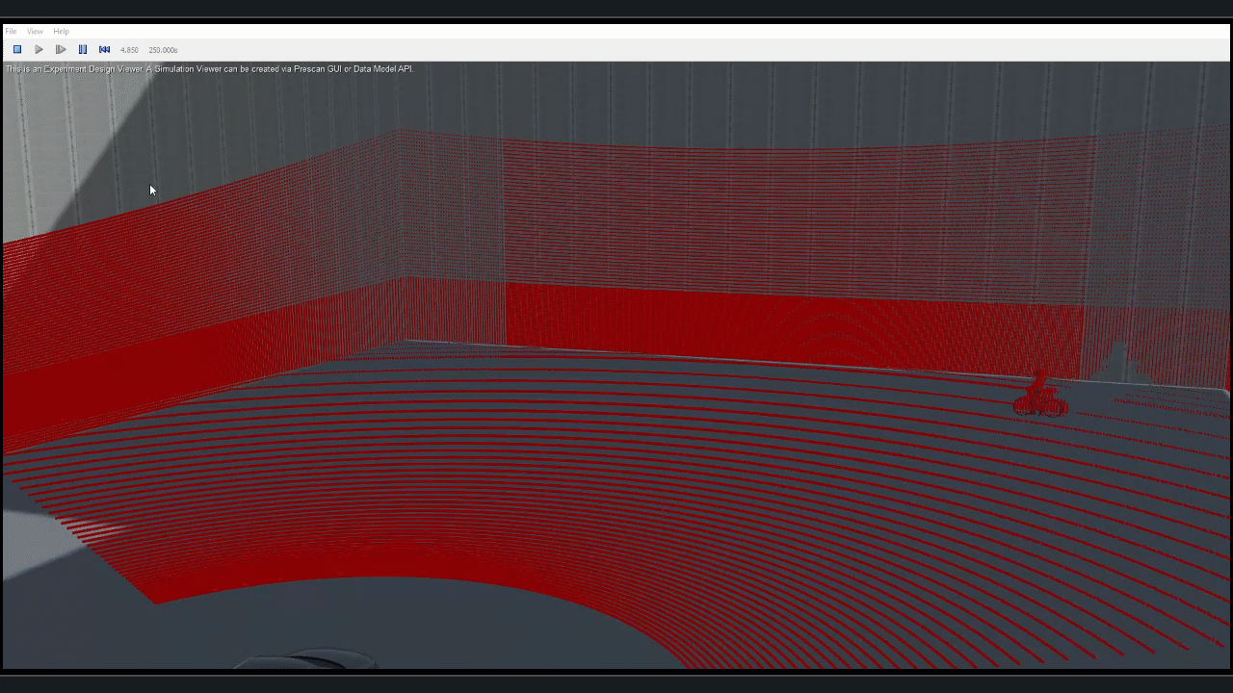Screen dimensions: 1233x693
Task: Click the current time value 4.850
Action: [x=129, y=50]
